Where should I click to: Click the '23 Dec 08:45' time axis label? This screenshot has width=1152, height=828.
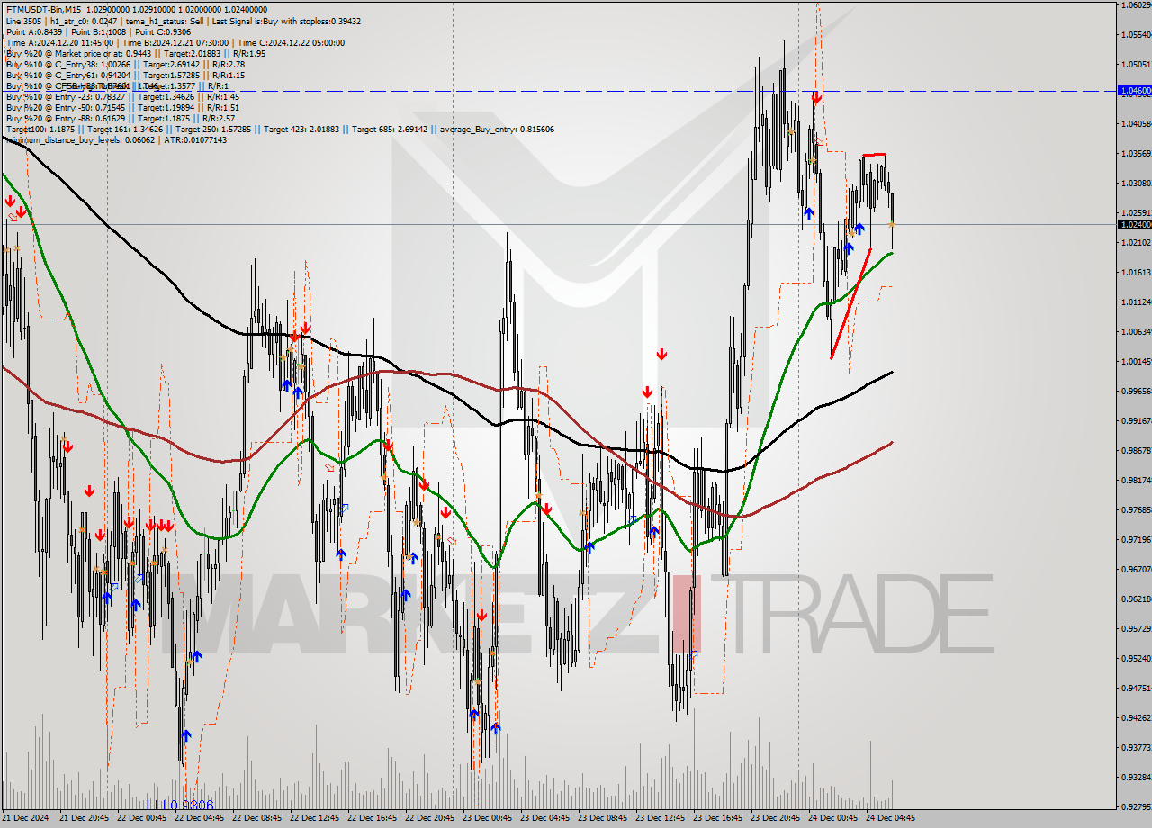click(x=602, y=818)
